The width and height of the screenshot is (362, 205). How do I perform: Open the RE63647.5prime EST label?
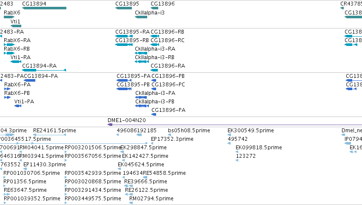[26, 190]
